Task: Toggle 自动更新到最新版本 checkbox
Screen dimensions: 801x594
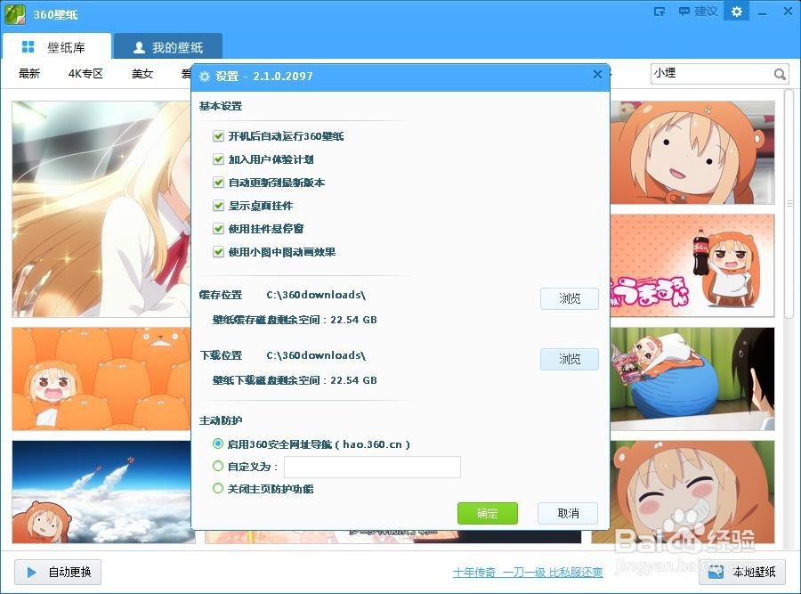Action: (x=218, y=183)
